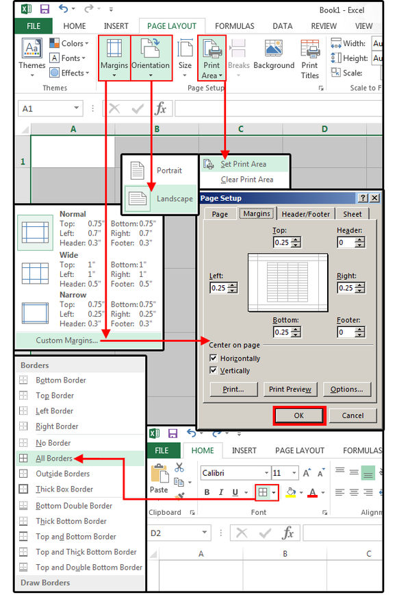Image resolution: width=397 pixels, height=595 pixels.
Task: Click the Margins button in Page Setup
Action: point(114,58)
